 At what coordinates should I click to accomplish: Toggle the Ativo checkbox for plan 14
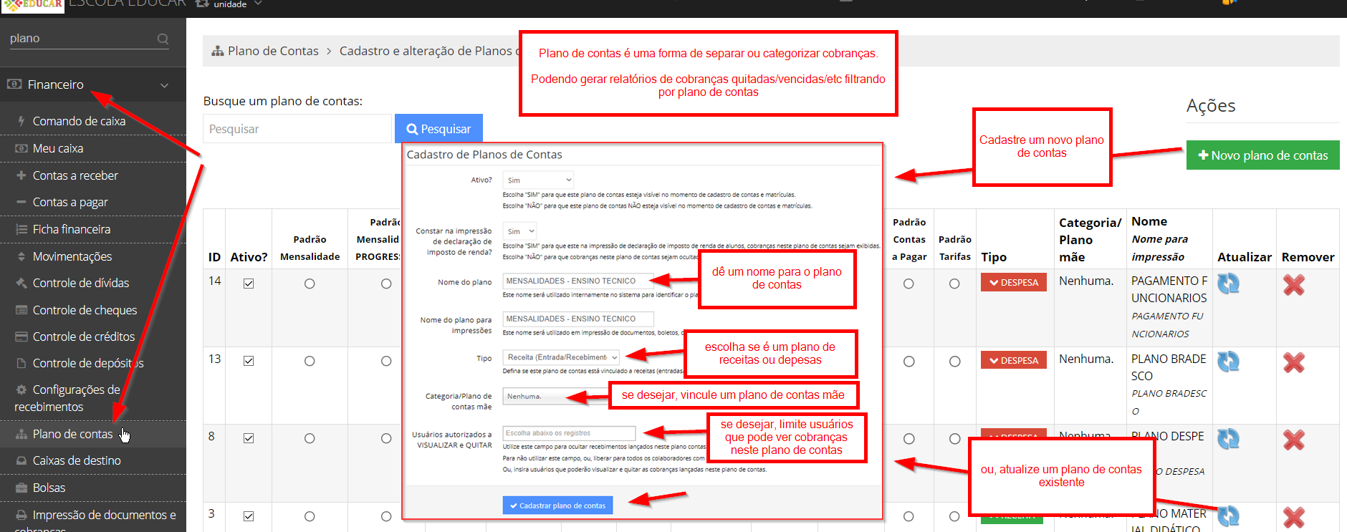coord(249,284)
